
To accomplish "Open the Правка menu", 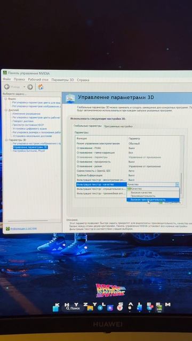I will pos(19,79).
